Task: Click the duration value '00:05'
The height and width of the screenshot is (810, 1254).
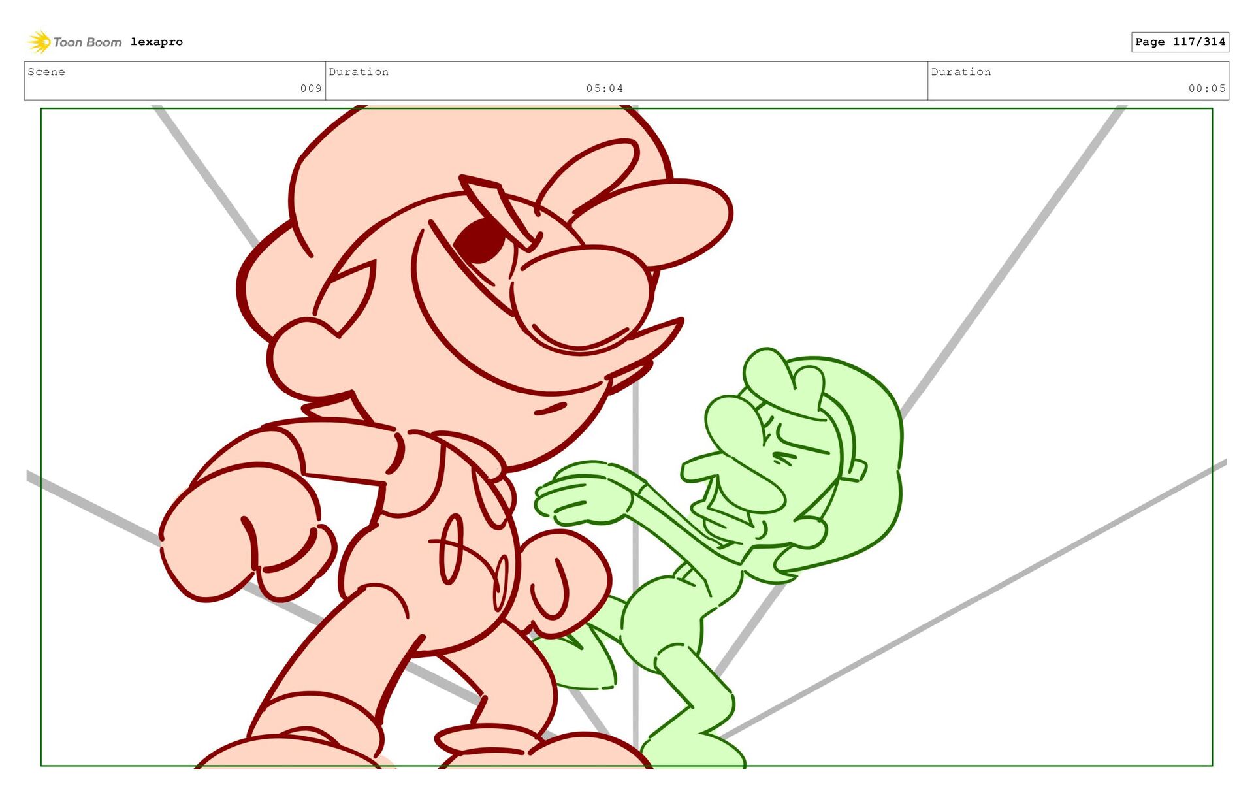Action: [x=1207, y=88]
